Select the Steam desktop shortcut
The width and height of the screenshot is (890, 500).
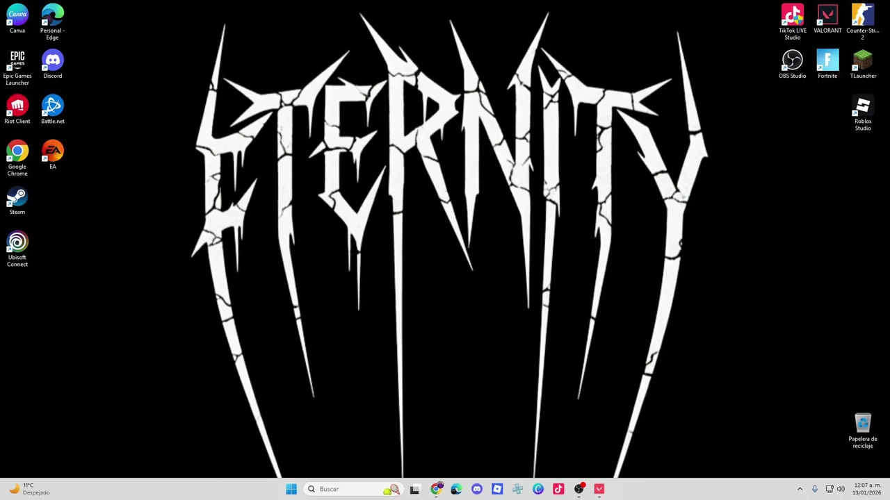pyautogui.click(x=17, y=201)
